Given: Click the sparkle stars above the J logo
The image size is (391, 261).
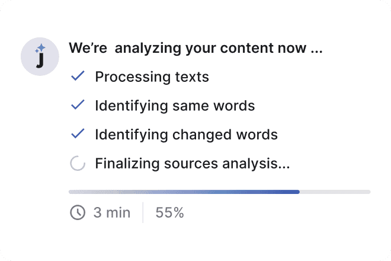Looking at the screenshot, I should [40, 48].
